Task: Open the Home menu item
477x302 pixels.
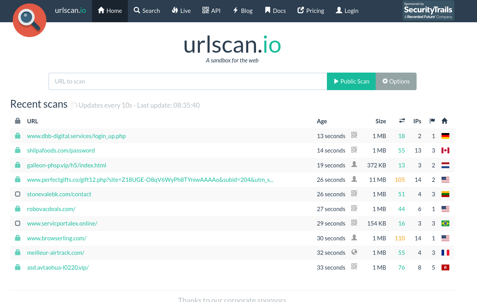Action: 110,11
